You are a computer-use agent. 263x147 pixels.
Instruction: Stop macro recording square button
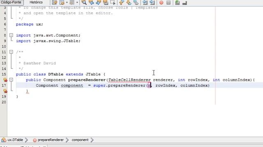pyautogui.click(x=168, y=2)
